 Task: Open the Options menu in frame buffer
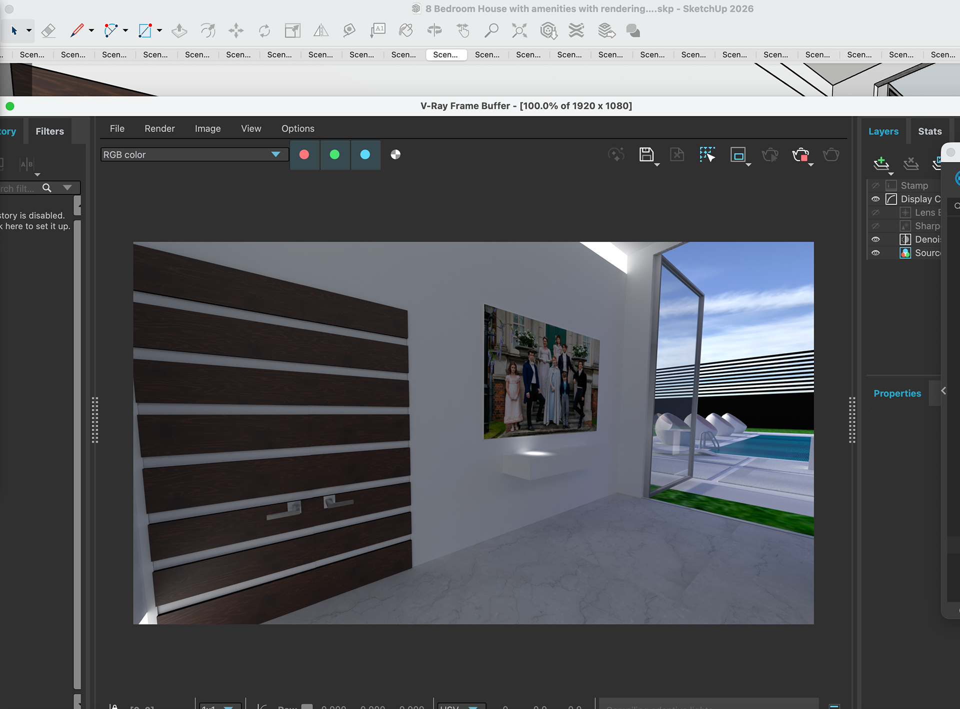(297, 128)
